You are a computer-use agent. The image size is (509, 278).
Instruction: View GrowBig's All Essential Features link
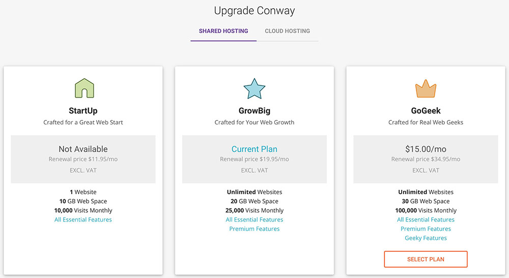click(254, 220)
